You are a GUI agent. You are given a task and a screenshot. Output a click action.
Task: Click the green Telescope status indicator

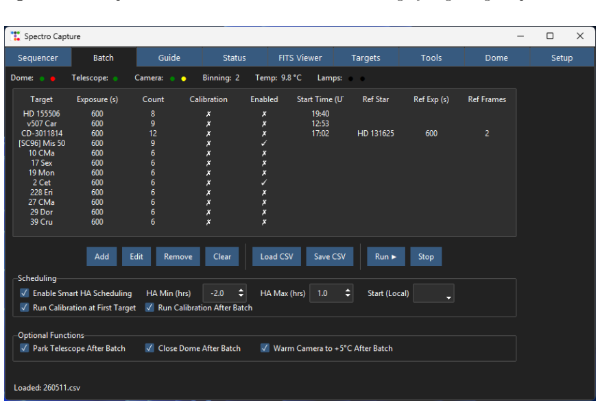click(x=115, y=79)
